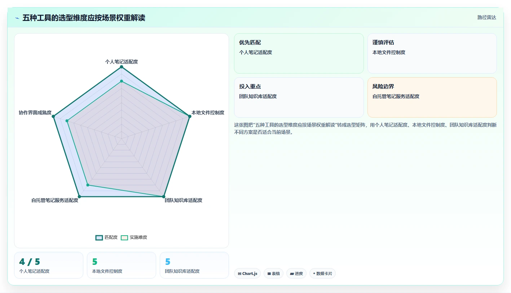
Task: Select the 4 / 5 个人笔记适配度 stat card
Action: (x=49, y=265)
